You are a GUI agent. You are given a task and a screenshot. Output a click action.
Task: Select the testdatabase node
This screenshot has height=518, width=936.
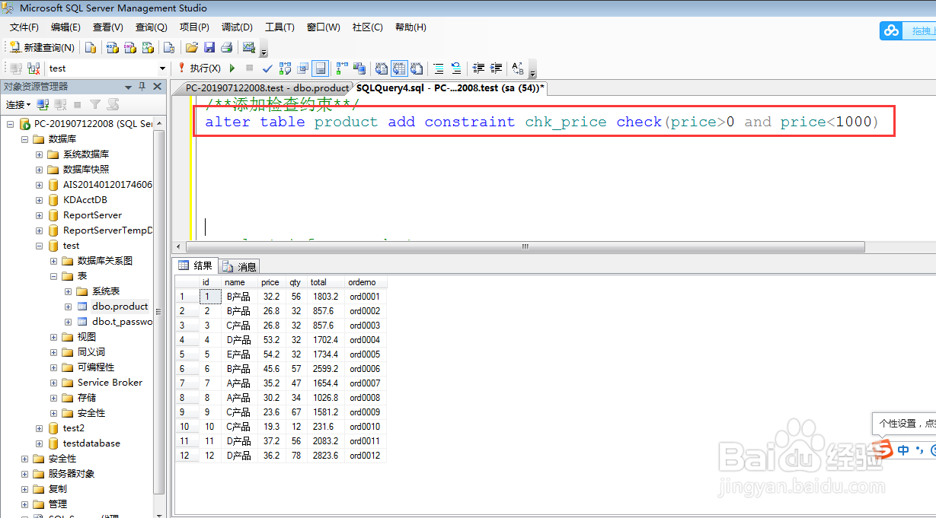[x=91, y=443]
